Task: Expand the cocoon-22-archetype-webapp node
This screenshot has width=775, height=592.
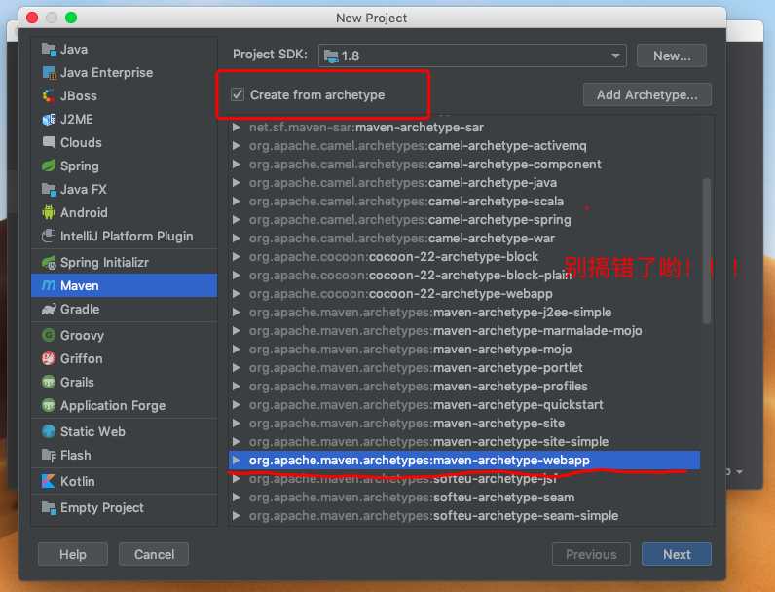Action: [x=237, y=293]
